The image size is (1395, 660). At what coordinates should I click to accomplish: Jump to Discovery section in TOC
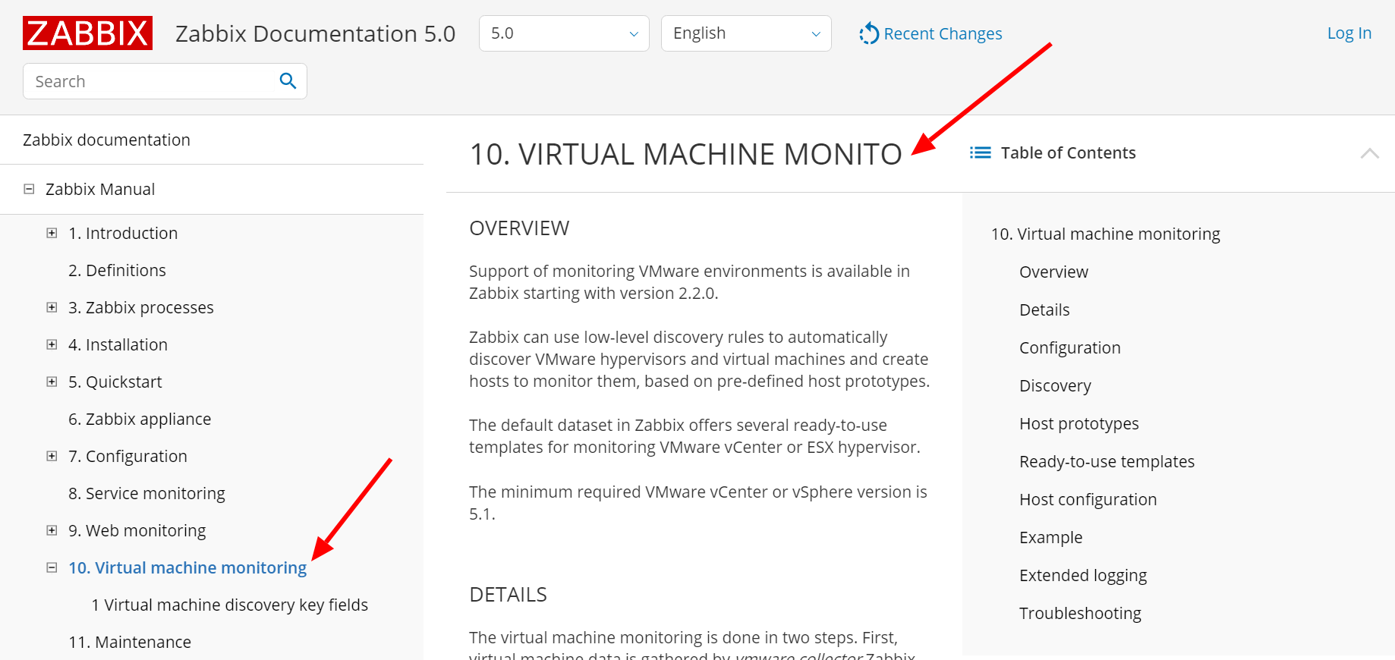[x=1055, y=385]
